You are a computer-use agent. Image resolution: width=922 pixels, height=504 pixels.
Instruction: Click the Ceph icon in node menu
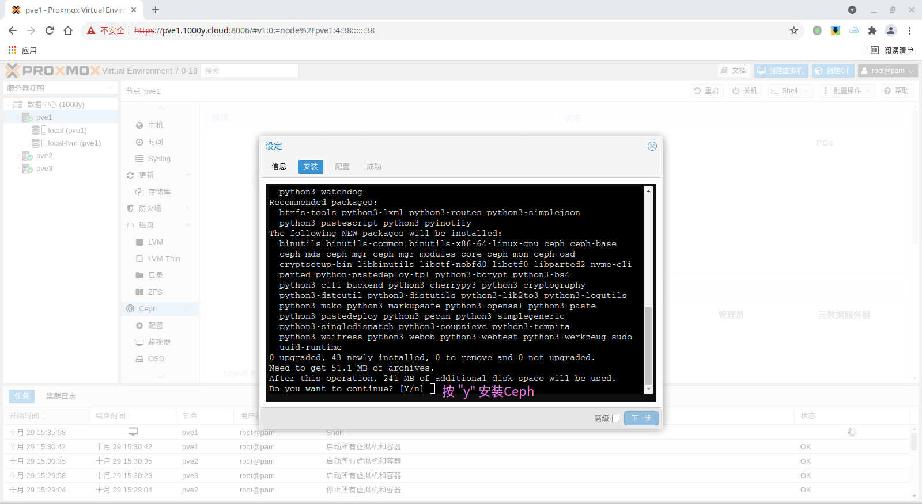pos(130,309)
